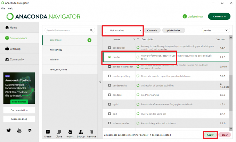
Task: Uncheck the pandas package checkbox
Action: point(109,57)
